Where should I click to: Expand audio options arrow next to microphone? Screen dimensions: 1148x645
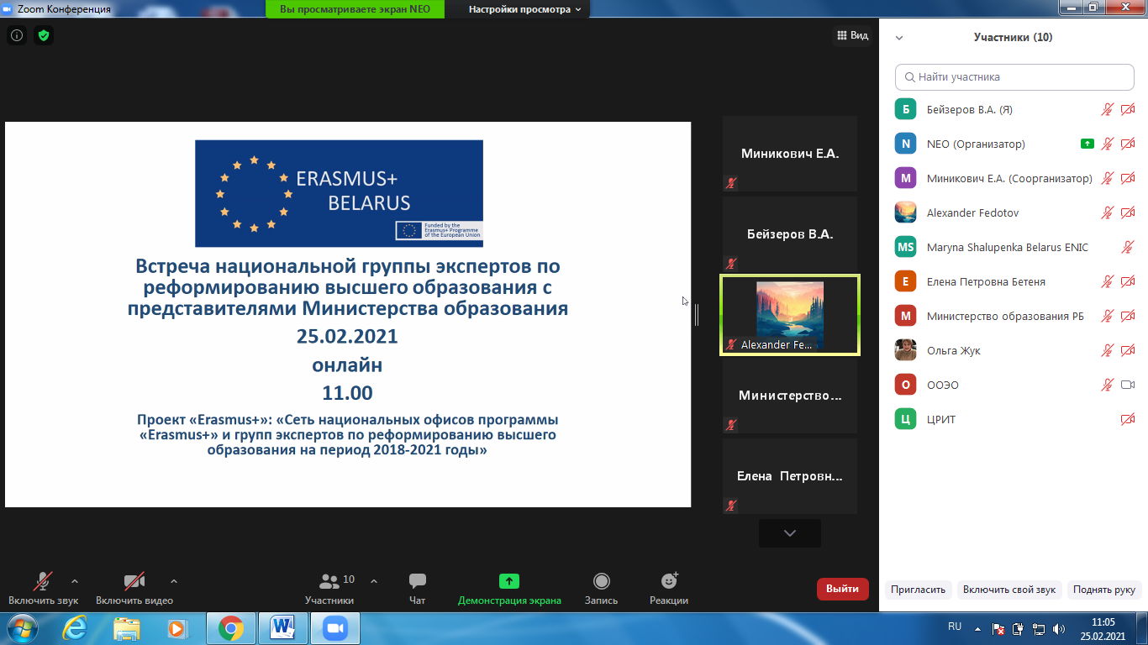point(75,581)
